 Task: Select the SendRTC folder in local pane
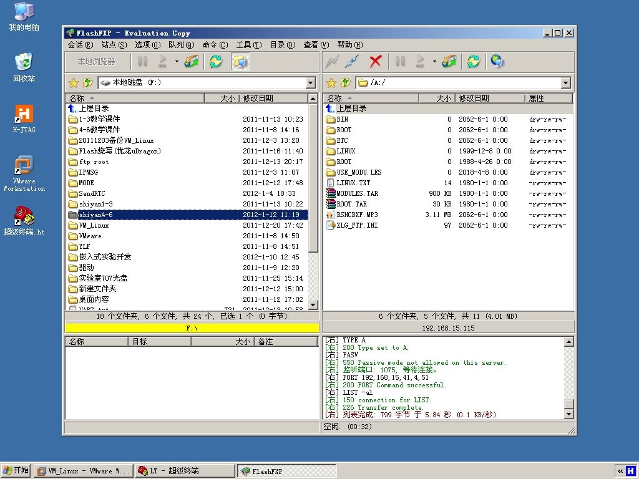pos(187,193)
